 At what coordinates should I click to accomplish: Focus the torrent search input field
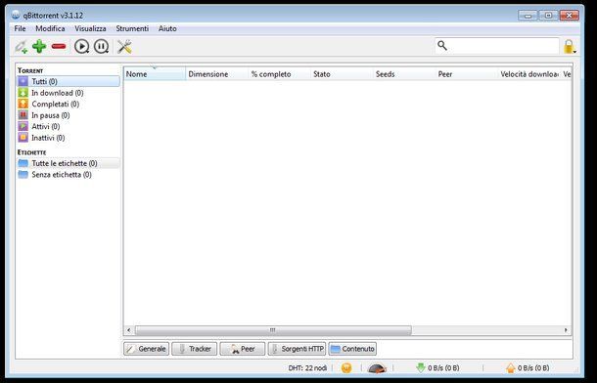pos(497,46)
